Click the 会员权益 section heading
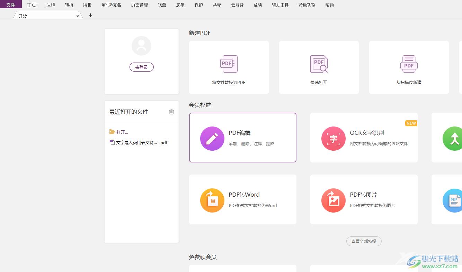 coord(200,105)
